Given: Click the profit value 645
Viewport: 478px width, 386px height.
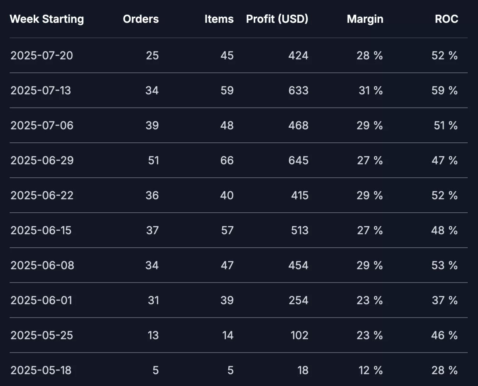Looking at the screenshot, I should click(298, 160).
